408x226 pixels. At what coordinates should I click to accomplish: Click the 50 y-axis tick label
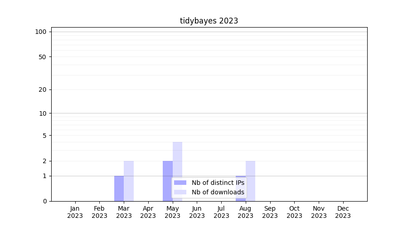[43, 57]
